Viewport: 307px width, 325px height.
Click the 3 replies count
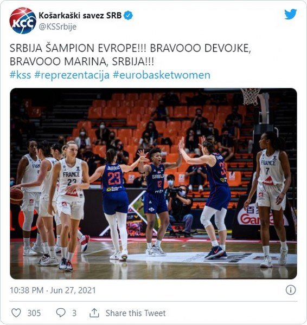tap(74, 313)
